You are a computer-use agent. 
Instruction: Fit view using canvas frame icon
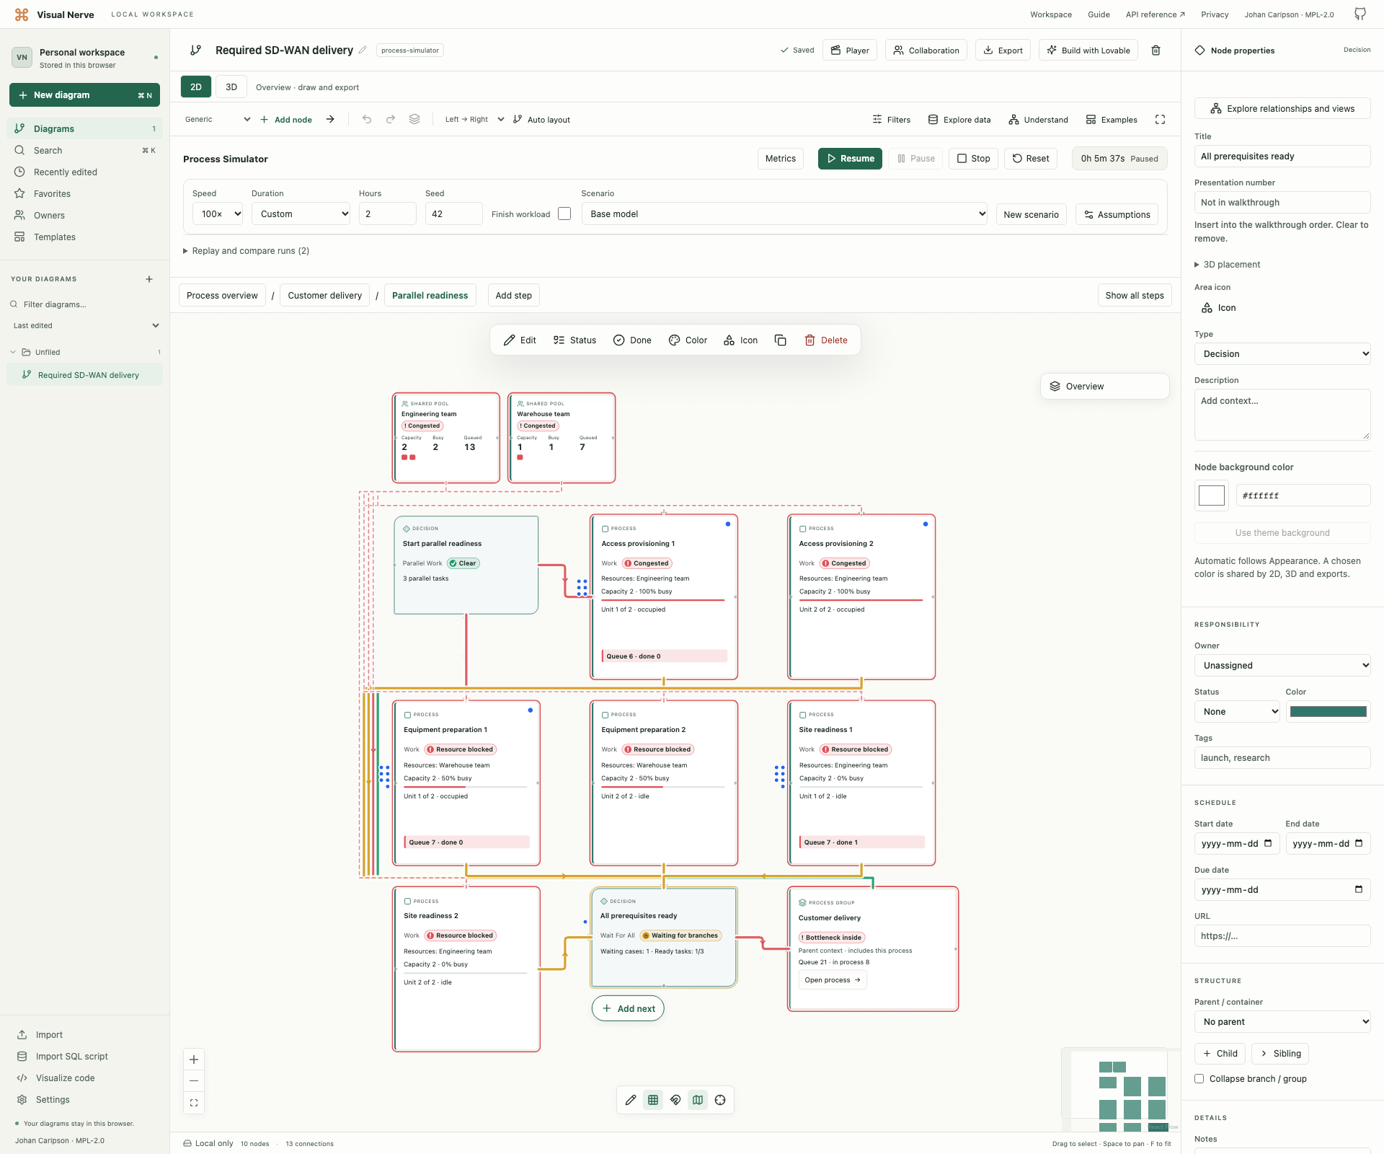click(x=194, y=1103)
